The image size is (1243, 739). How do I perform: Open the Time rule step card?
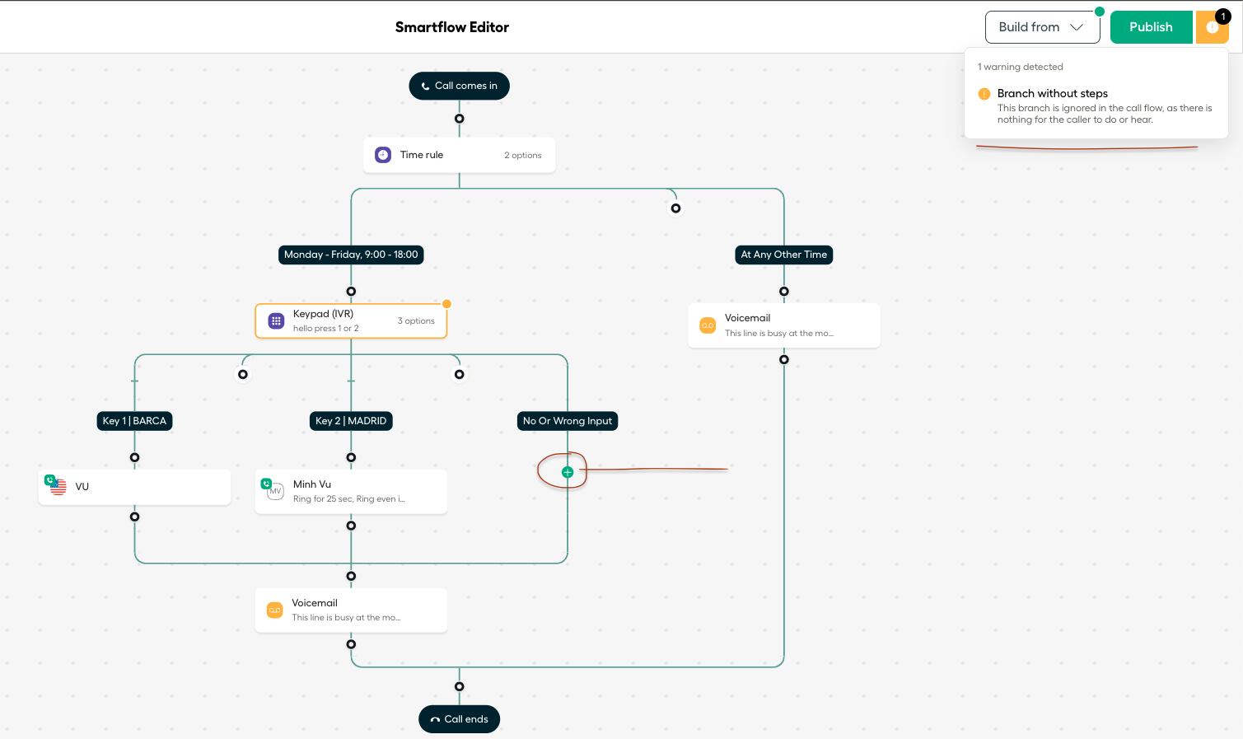[x=459, y=155]
